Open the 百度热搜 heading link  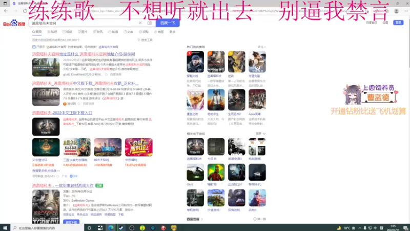(195, 219)
